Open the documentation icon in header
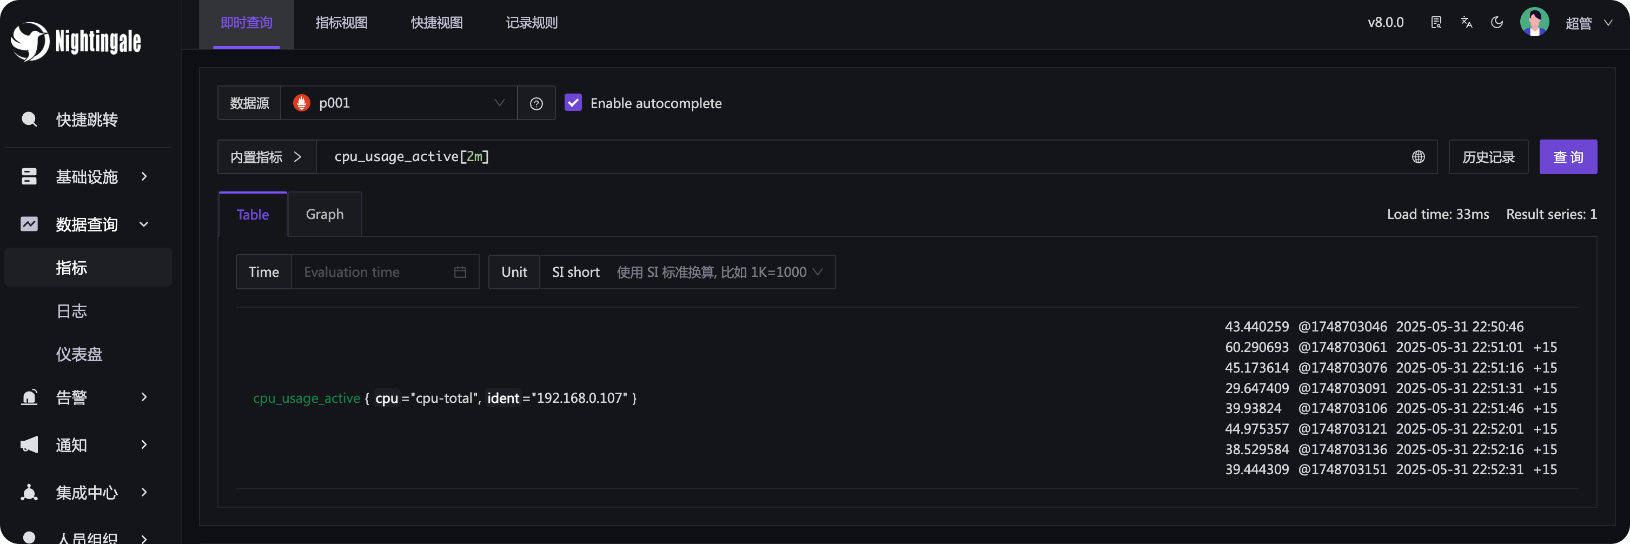Image resolution: width=1630 pixels, height=544 pixels. 1436,23
